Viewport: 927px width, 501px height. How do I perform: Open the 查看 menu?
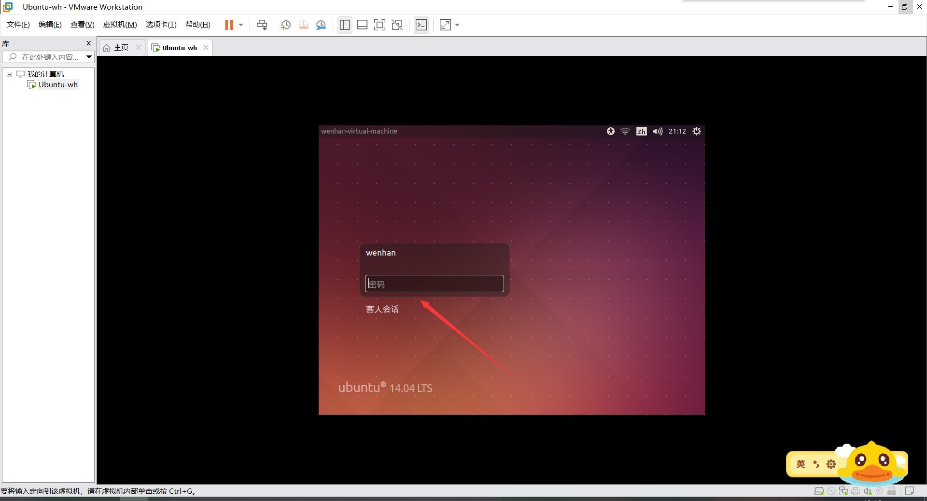[83, 25]
